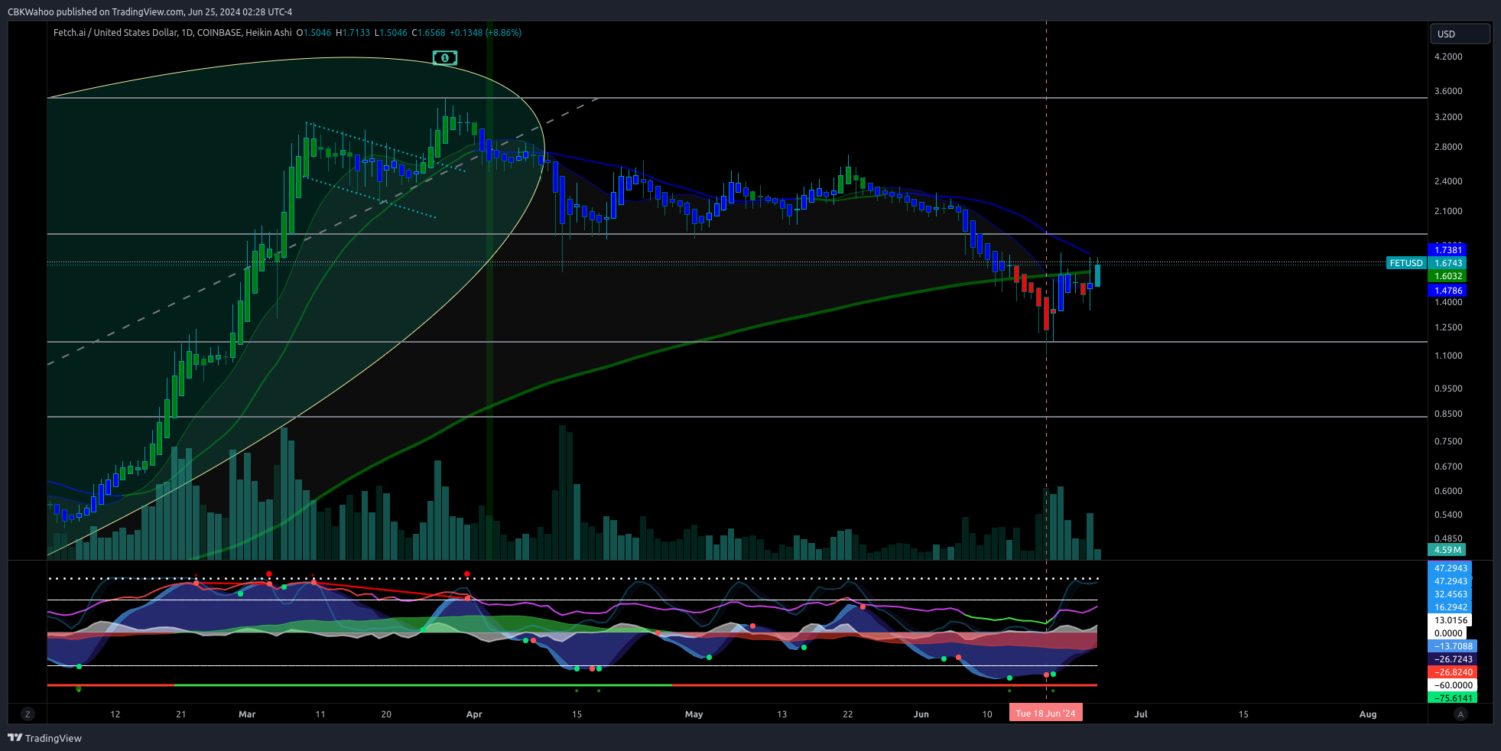The height and width of the screenshot is (751, 1501).
Task: Click the green 1.6032 price tag
Action: 1447,276
